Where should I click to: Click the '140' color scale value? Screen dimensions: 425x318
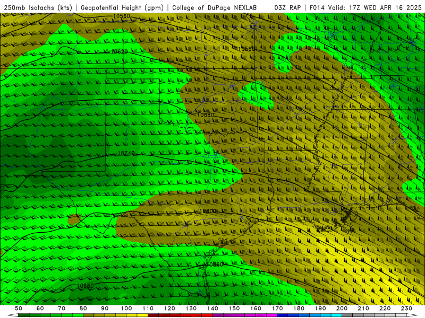(212, 308)
